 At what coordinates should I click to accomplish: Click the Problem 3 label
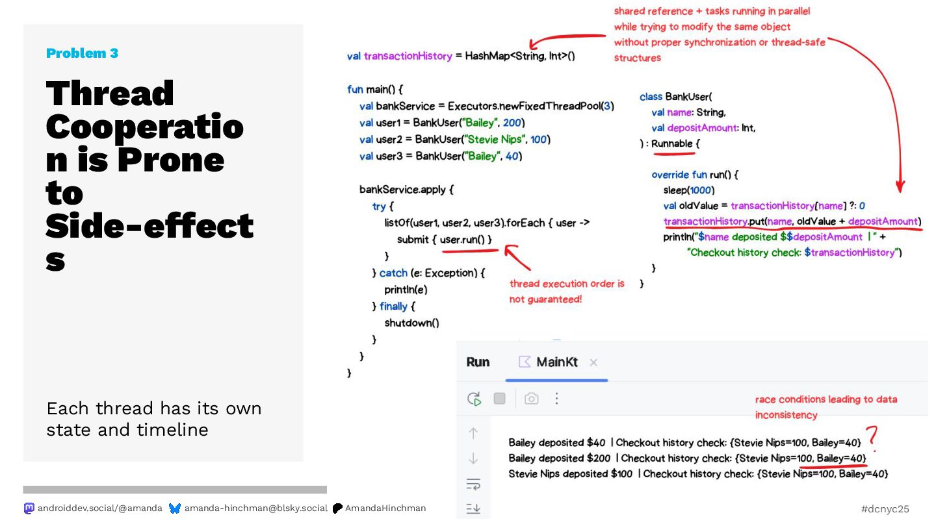(x=82, y=53)
